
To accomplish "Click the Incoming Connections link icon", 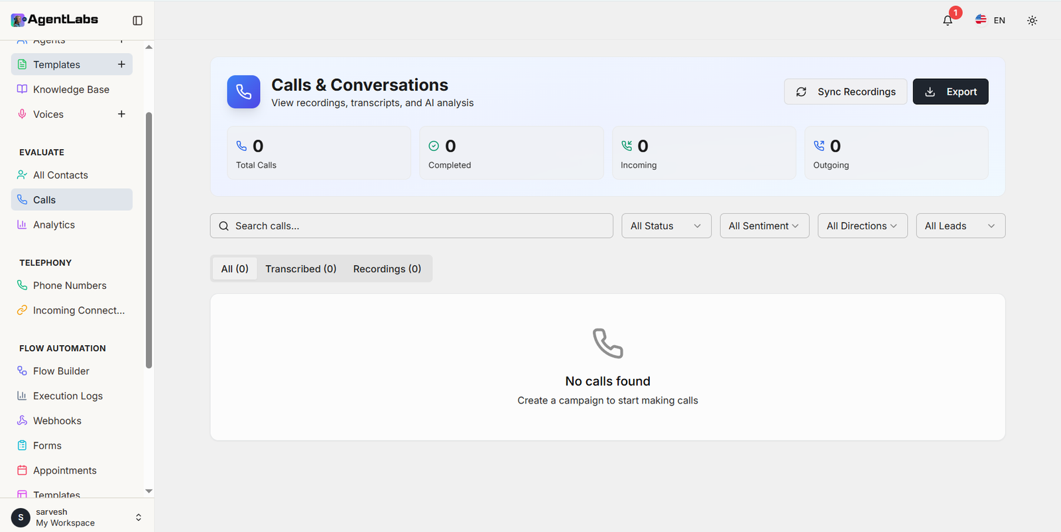I will click(22, 310).
